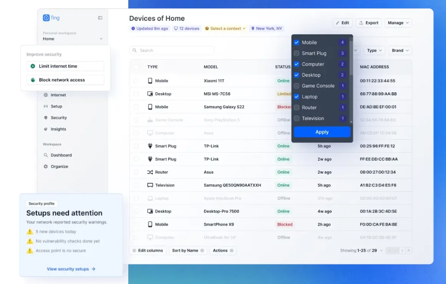Click the Router shuffle icon
Image resolution: width=446 pixels, height=284 pixels.
(x=150, y=172)
